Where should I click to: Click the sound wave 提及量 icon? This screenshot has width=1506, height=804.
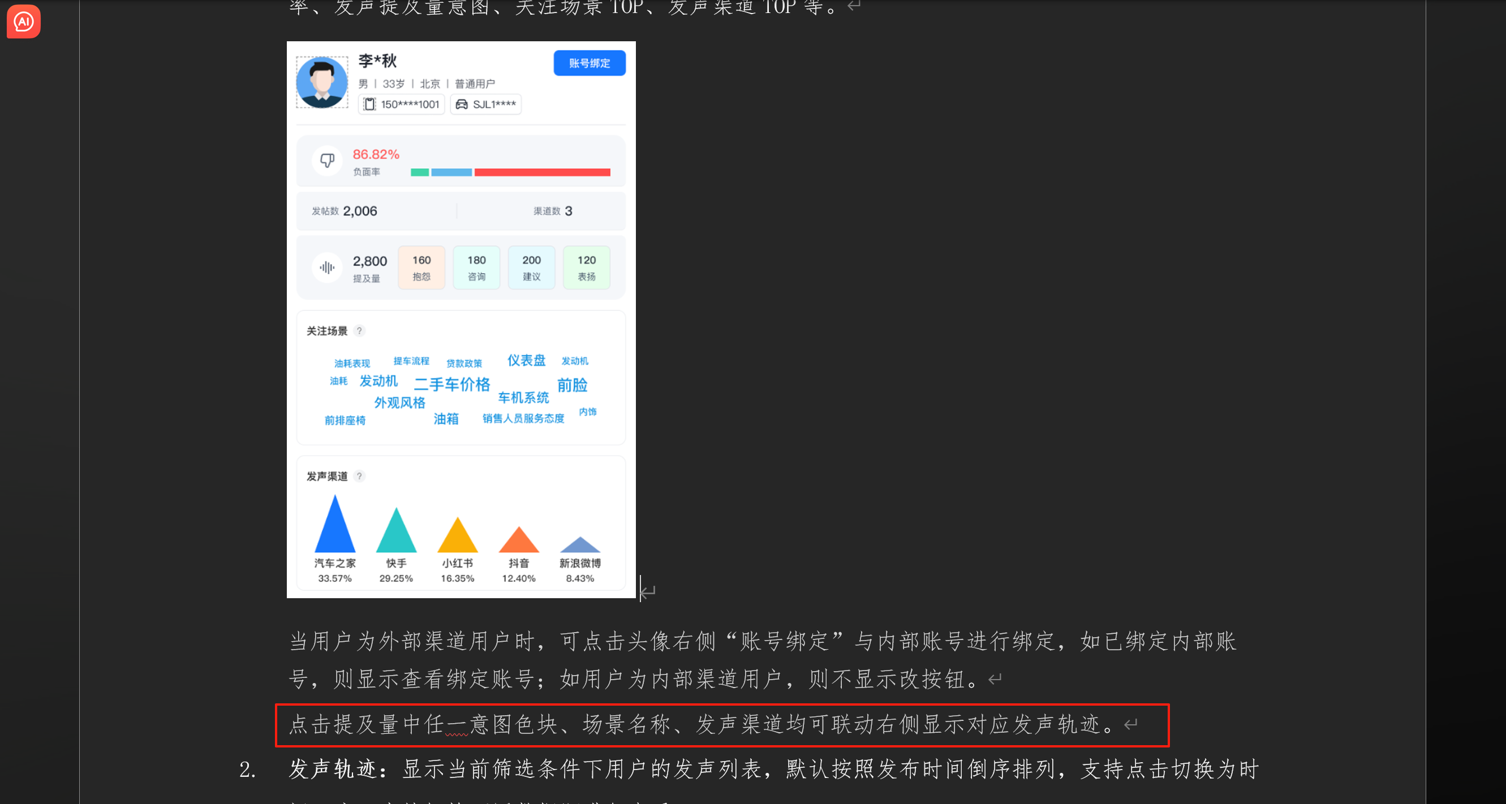[327, 267]
